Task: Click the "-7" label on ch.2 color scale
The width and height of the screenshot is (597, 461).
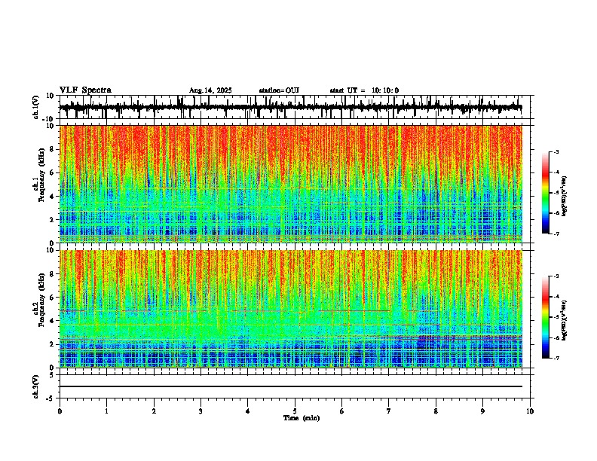Action: tap(556, 359)
